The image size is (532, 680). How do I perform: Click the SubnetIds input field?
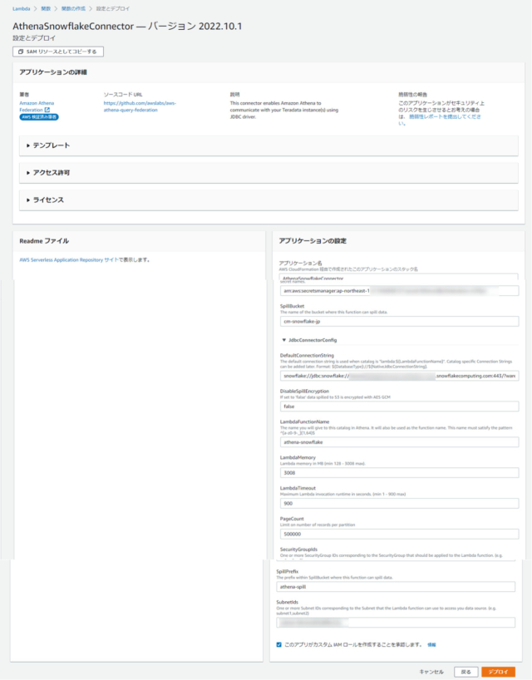click(396, 623)
